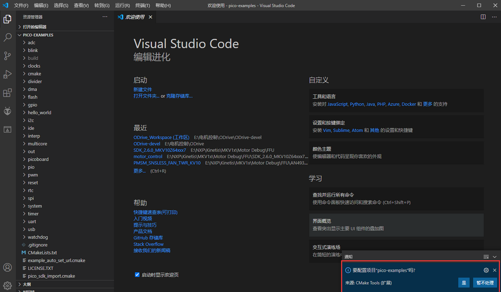
Task: Click the GitHub 存储库 link
Action: point(148,238)
